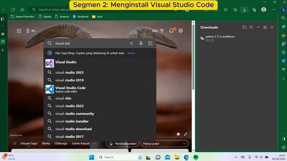Select suggestion visual studio community
The image size is (287, 161).
100,114
